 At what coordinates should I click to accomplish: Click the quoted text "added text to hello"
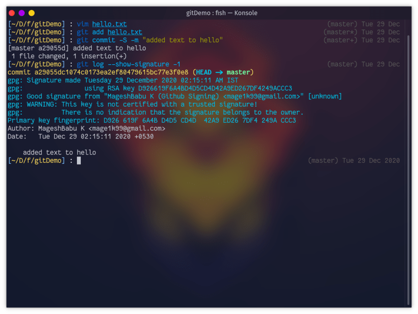[182, 40]
